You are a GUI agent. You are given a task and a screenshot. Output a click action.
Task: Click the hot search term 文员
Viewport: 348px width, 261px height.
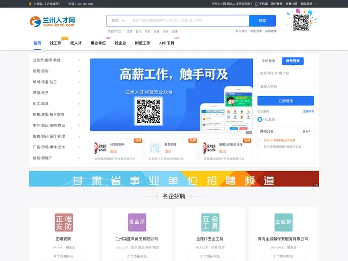[130, 31]
